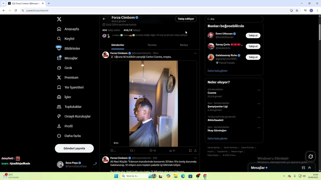Open Chrome profile avatar
321x180 pixels.
tap(311, 10)
